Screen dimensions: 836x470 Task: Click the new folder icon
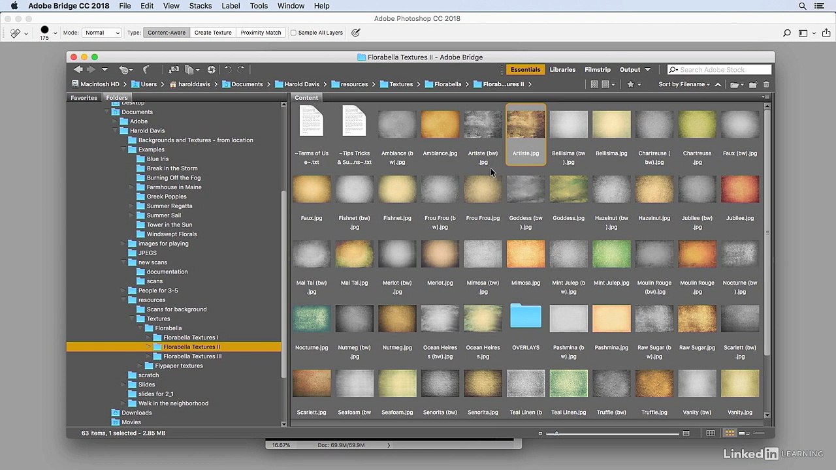click(x=753, y=84)
